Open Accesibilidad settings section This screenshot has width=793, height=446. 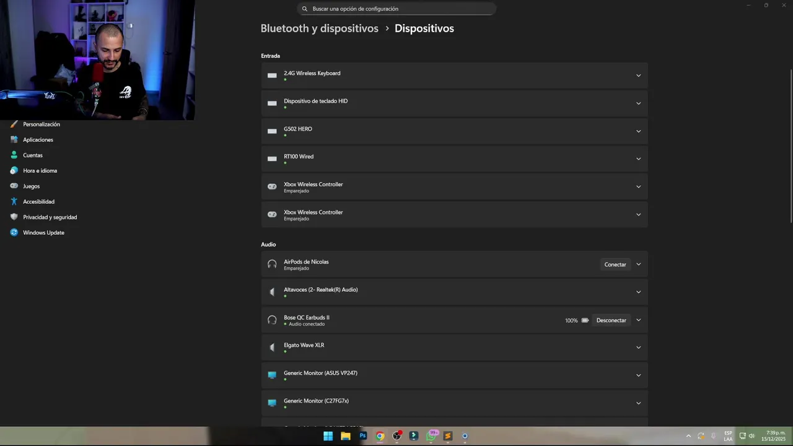point(38,201)
